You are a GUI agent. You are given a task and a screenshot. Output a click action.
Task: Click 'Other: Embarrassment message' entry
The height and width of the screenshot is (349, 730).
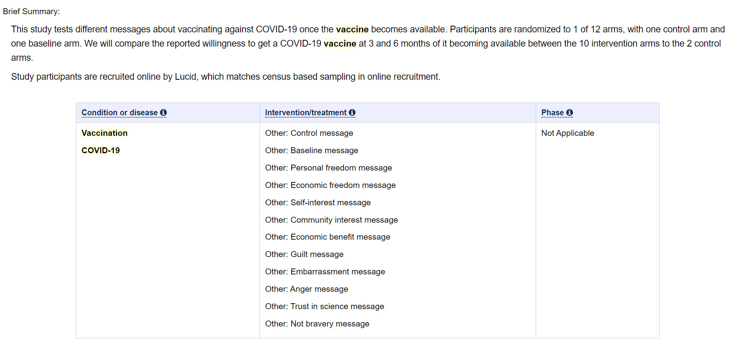pyautogui.click(x=325, y=272)
